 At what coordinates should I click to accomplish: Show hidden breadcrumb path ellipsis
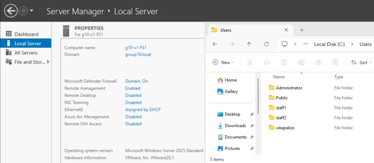click(x=305, y=44)
